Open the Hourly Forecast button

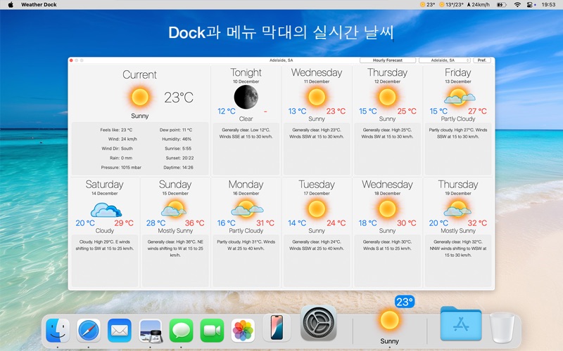click(x=388, y=60)
